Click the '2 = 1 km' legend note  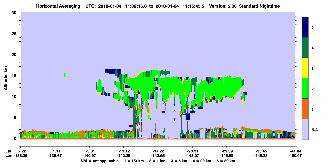coord(157,161)
